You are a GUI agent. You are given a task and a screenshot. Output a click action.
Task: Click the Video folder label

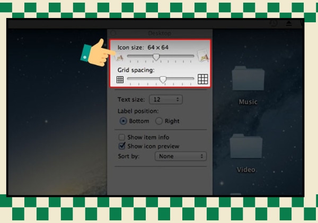pos(246,169)
